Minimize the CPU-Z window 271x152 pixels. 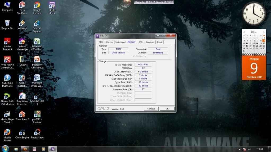pyautogui.click(x=158, y=35)
